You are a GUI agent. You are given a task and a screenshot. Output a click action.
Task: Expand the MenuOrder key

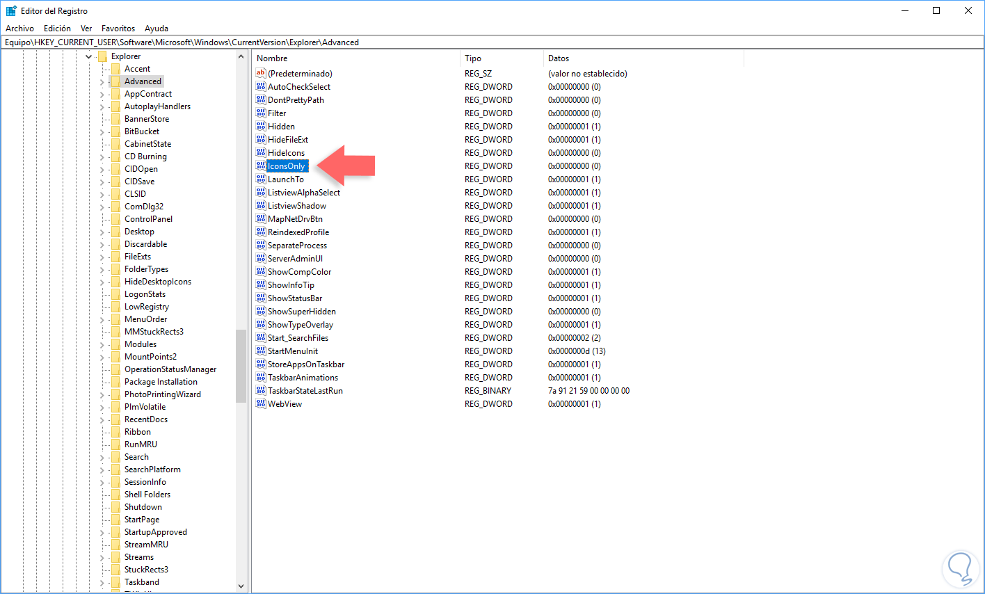click(102, 319)
